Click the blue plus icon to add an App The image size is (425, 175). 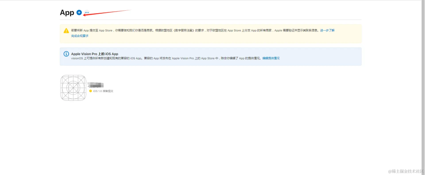tap(79, 13)
